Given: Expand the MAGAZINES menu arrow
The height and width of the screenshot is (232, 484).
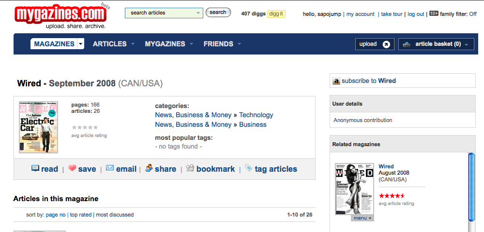Looking at the screenshot, I should 80,44.
